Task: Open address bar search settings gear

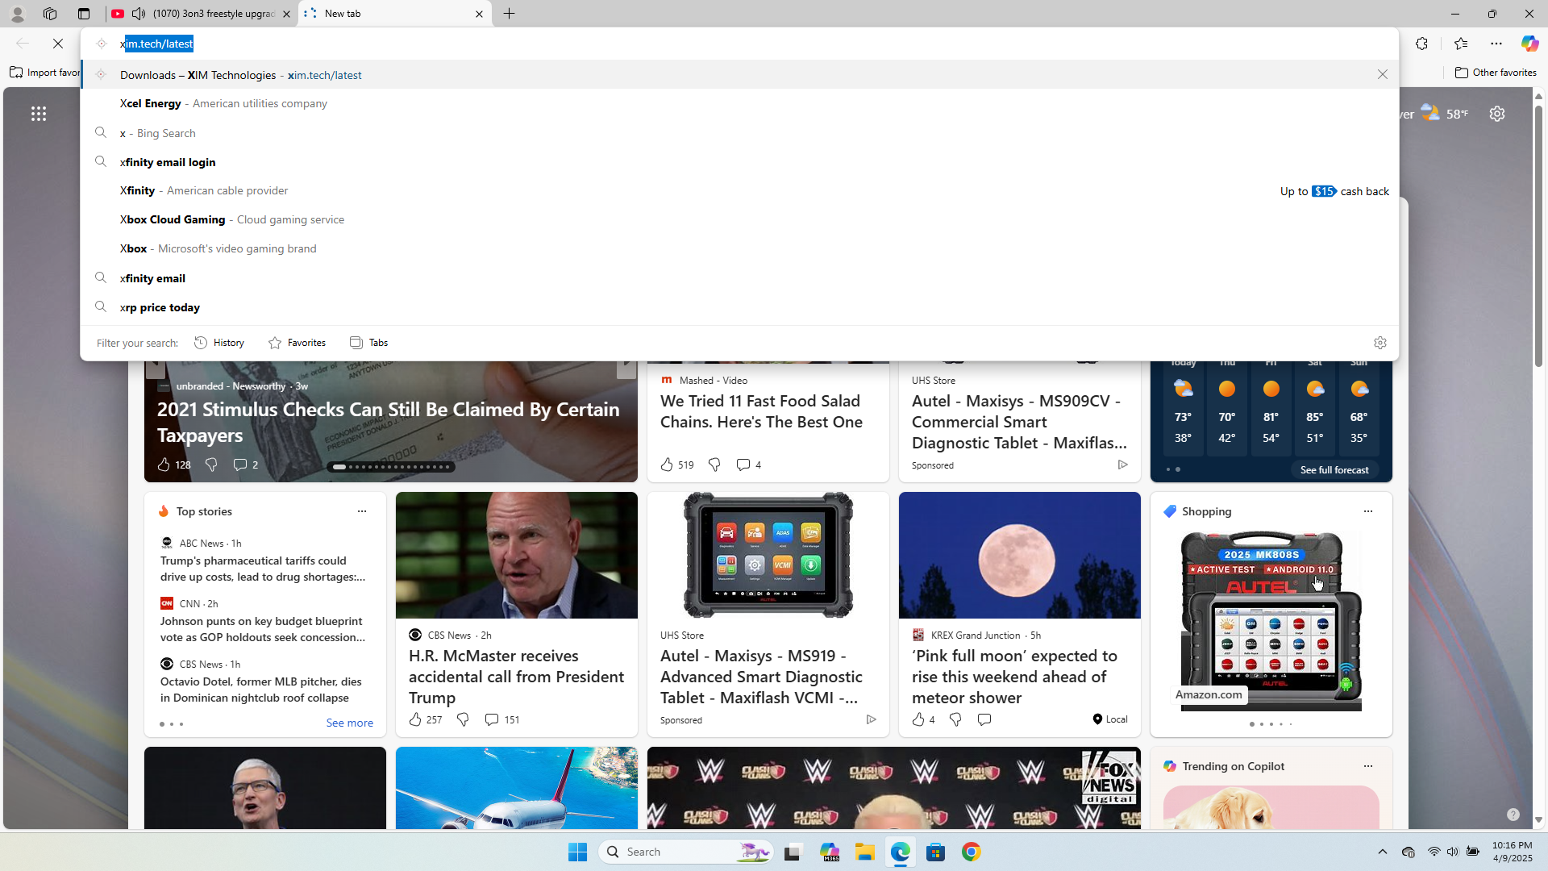Action: (x=1380, y=343)
